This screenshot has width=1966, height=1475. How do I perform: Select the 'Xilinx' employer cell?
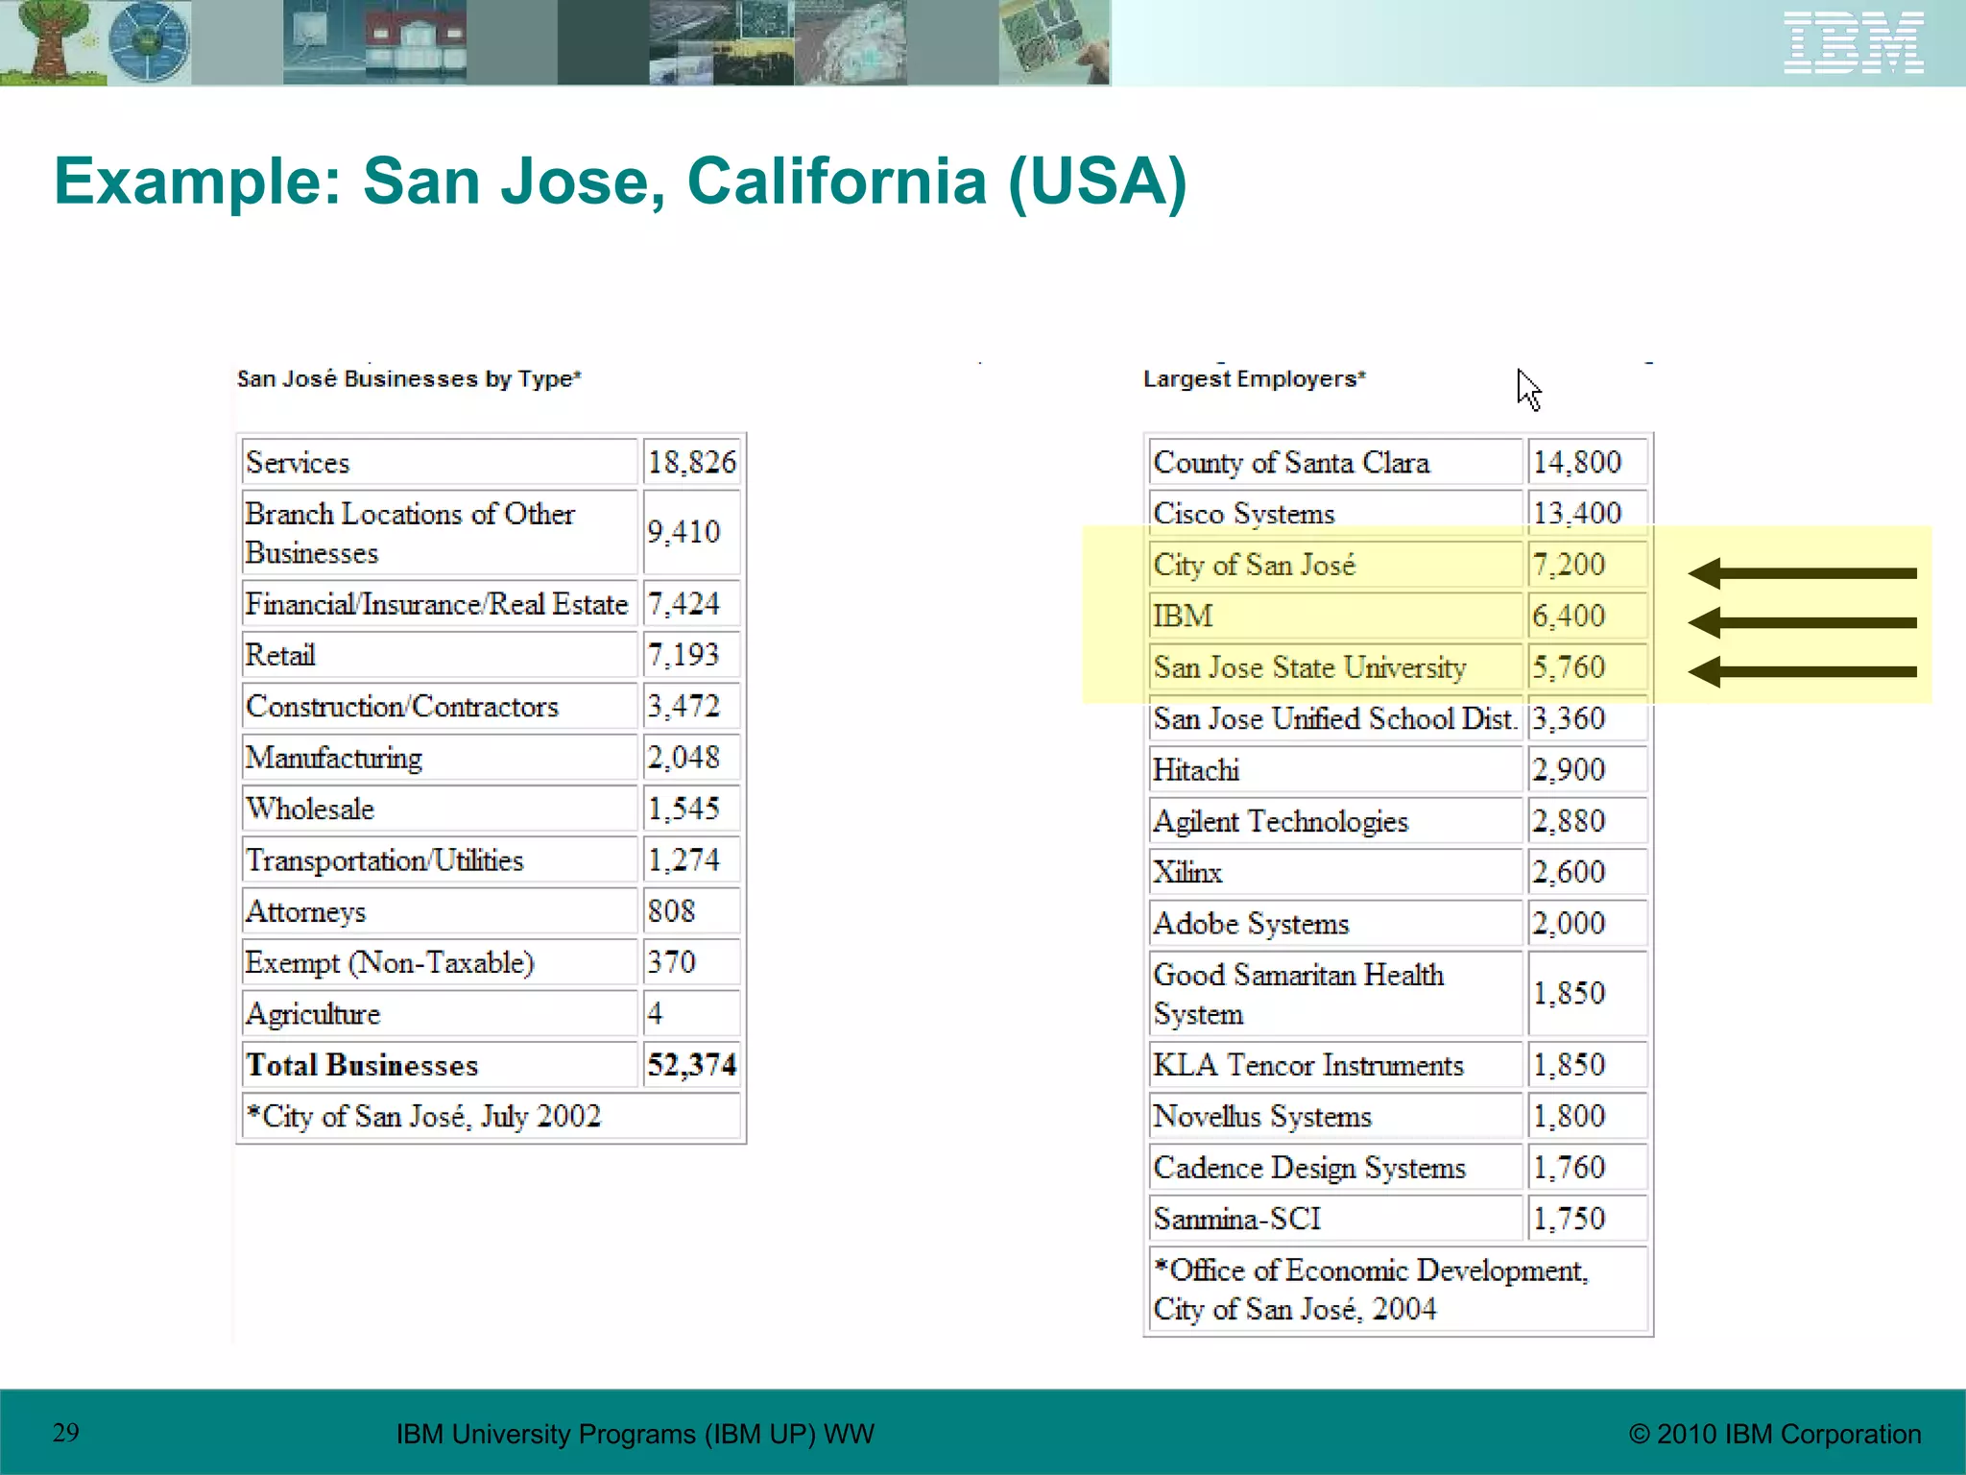[x=1336, y=872]
